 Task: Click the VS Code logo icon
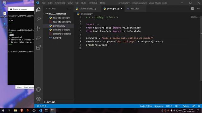point(37,3)
